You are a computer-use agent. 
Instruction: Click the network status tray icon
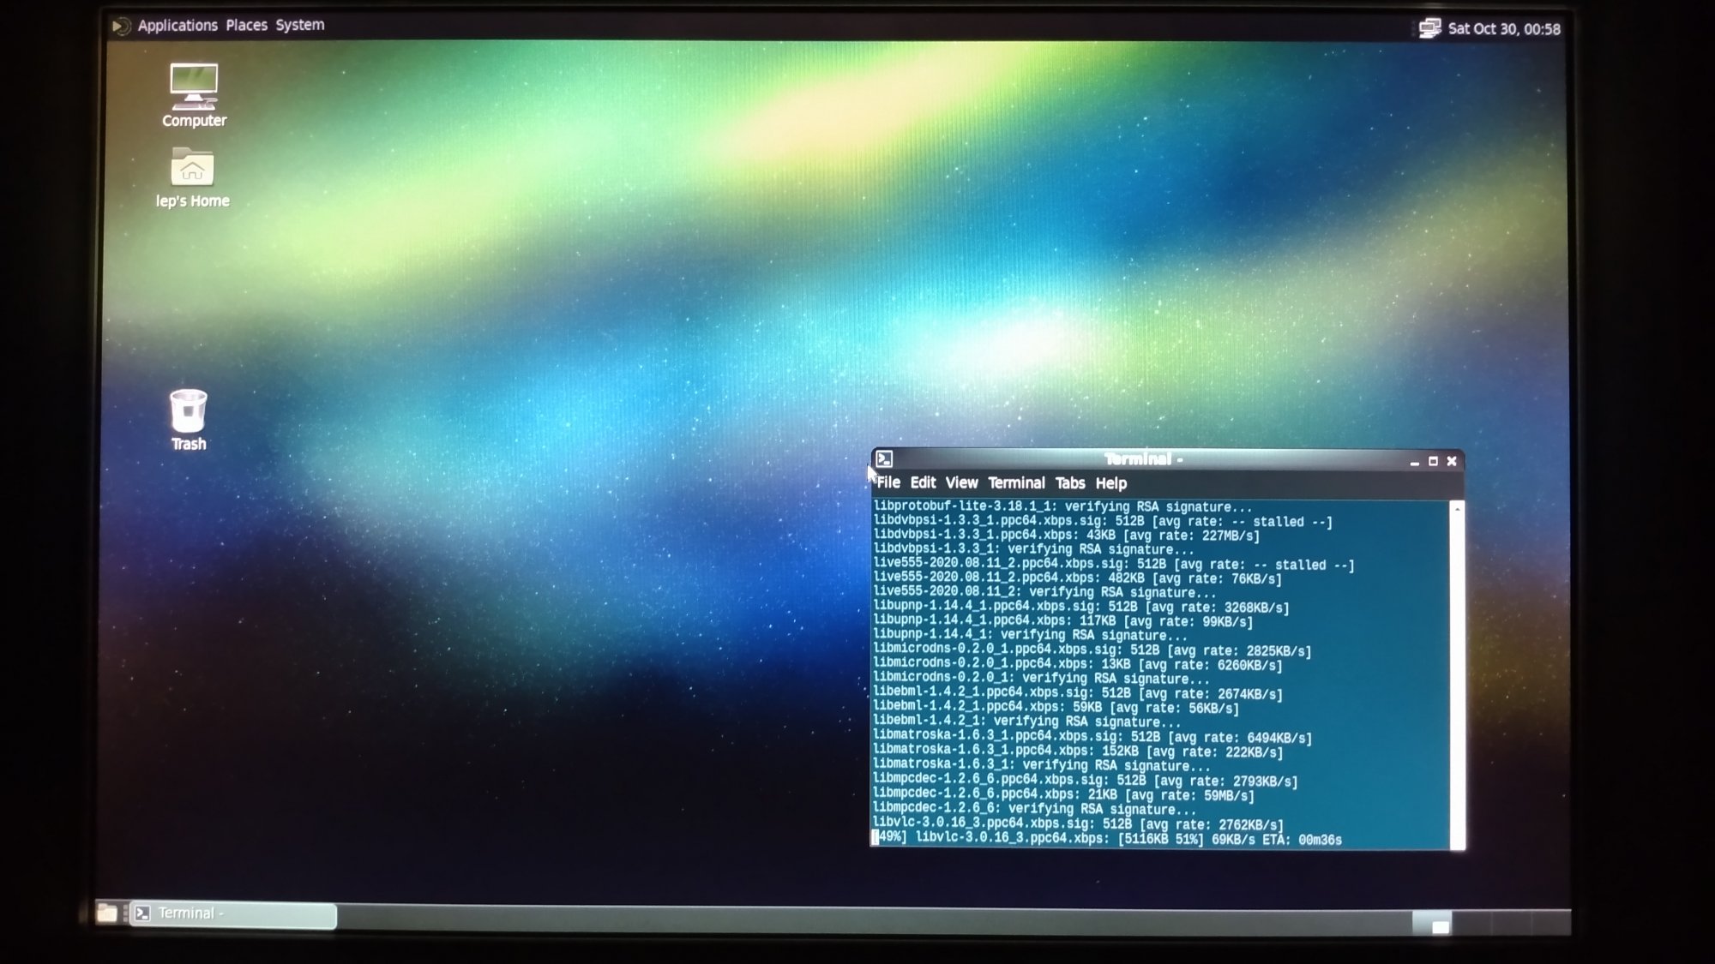pyautogui.click(x=1429, y=28)
